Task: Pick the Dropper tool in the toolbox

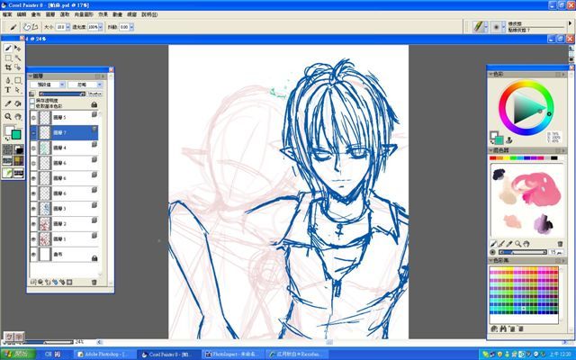Action: (8, 103)
